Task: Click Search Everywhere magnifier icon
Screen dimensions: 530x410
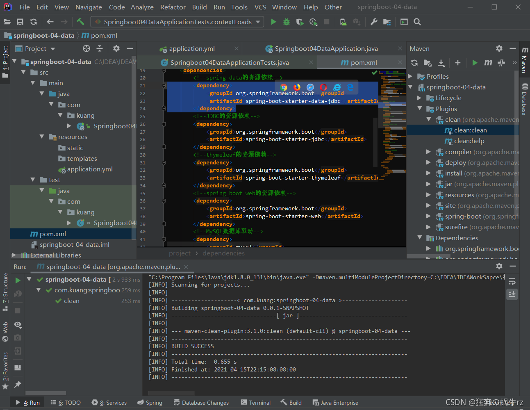Action: (417, 22)
